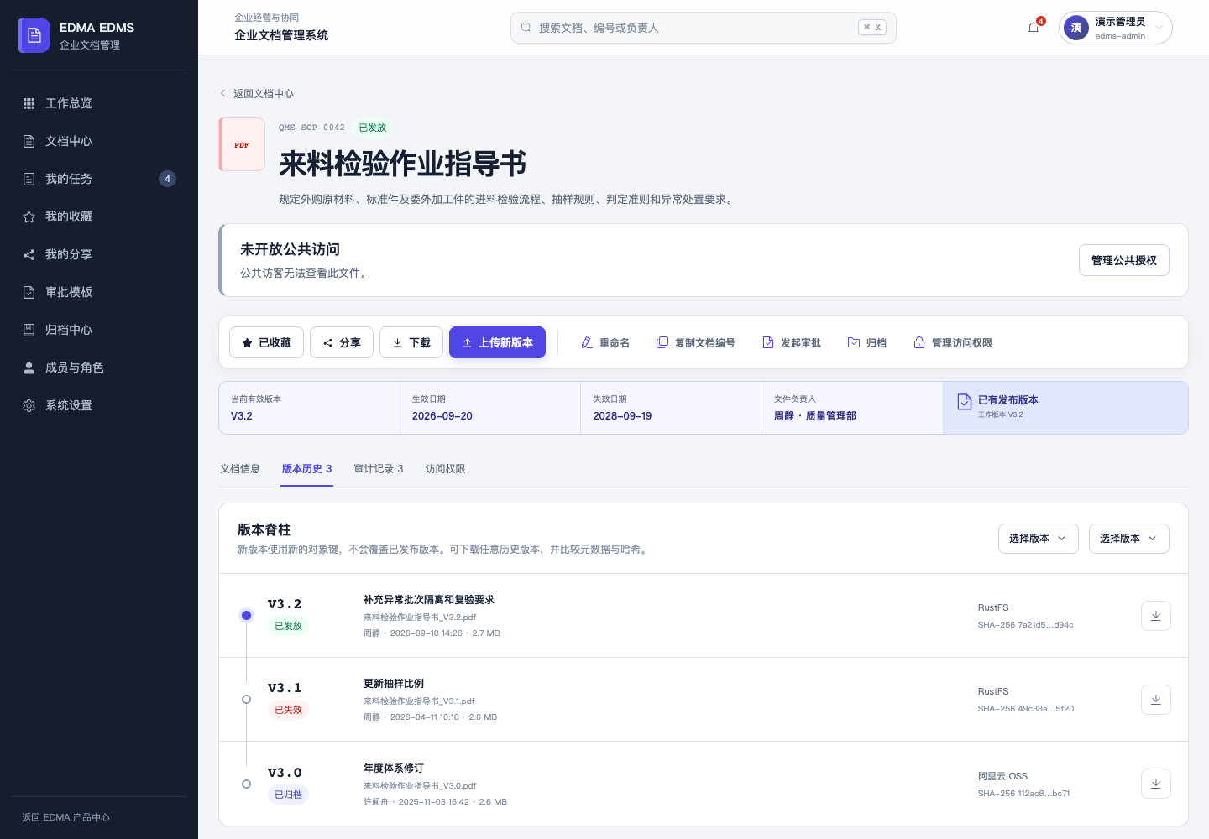Image resolution: width=1209 pixels, height=839 pixels.
Task: Click 发起审批 action
Action: 792,342
